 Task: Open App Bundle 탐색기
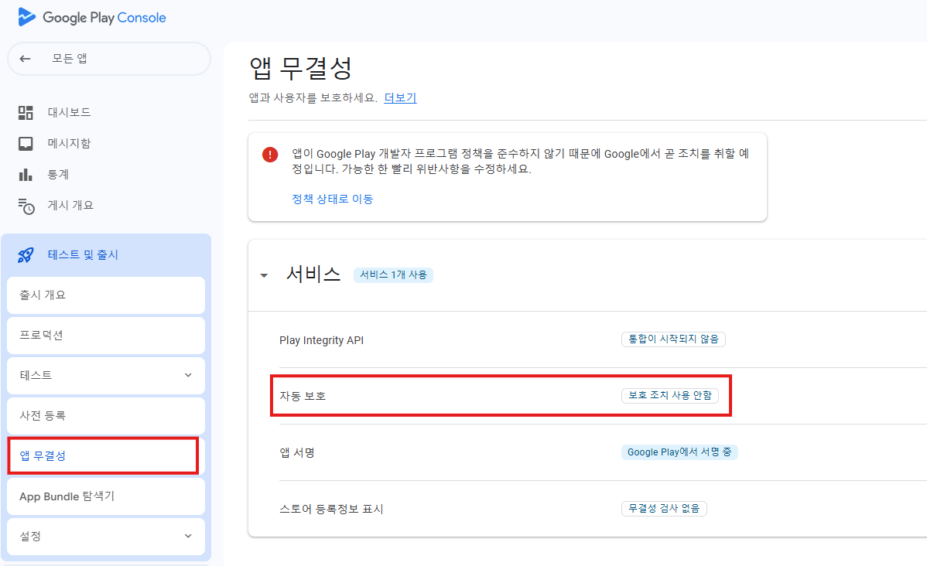106,496
